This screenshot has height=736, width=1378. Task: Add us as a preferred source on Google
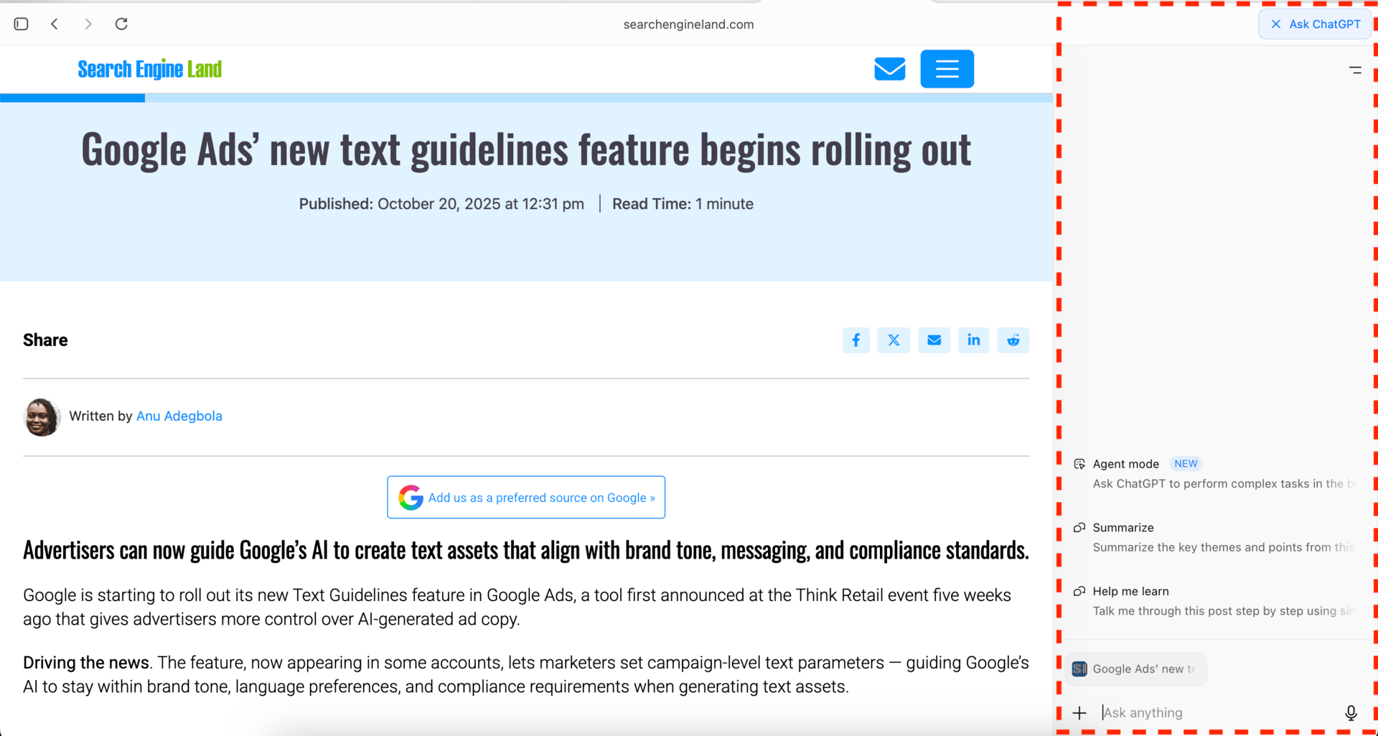click(526, 498)
